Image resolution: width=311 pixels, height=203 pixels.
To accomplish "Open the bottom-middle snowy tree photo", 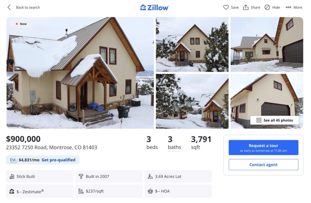I will (192, 101).
